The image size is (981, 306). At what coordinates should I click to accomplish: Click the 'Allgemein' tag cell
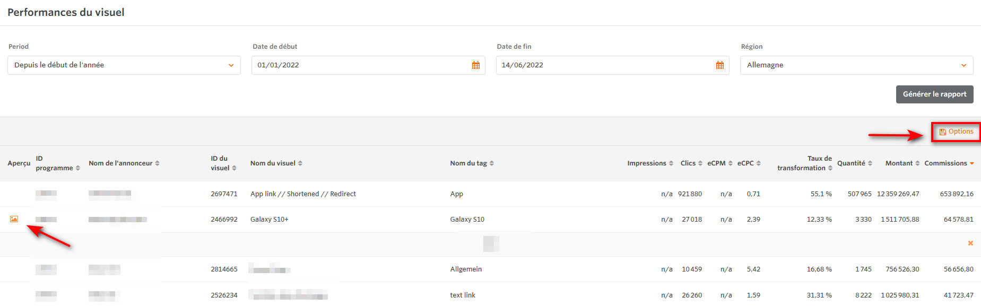click(466, 269)
